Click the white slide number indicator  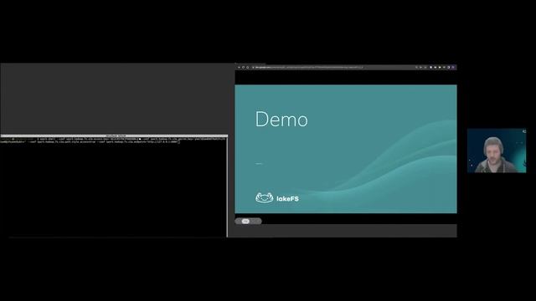pos(245,221)
